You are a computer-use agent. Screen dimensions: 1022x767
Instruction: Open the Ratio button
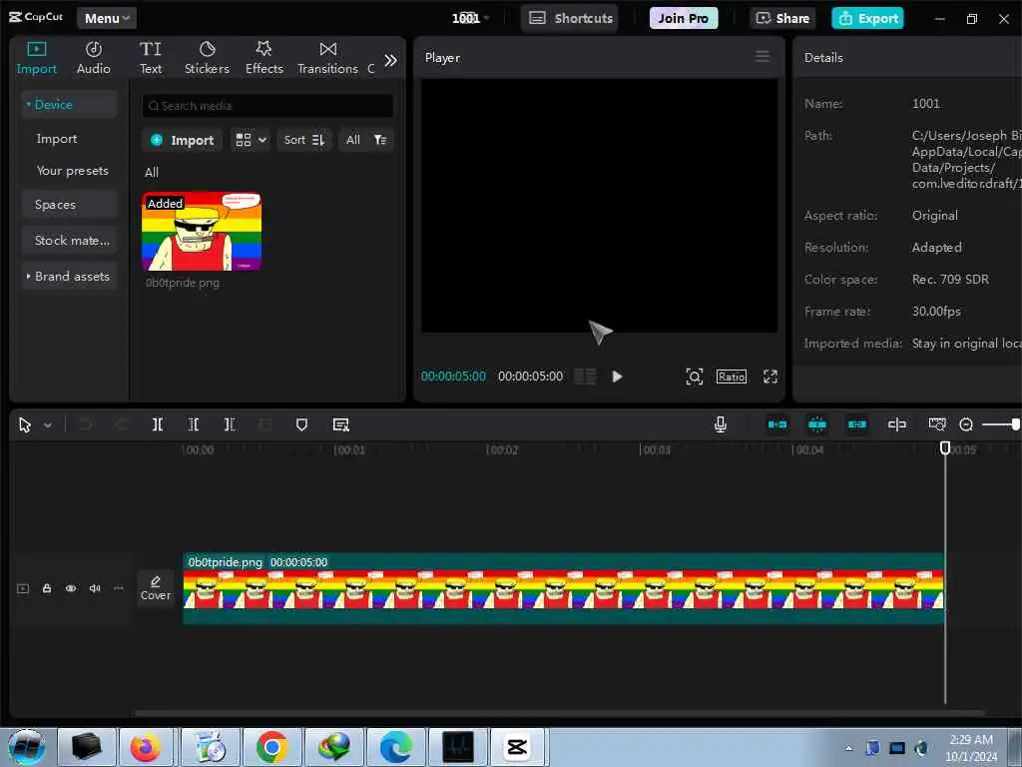click(732, 377)
